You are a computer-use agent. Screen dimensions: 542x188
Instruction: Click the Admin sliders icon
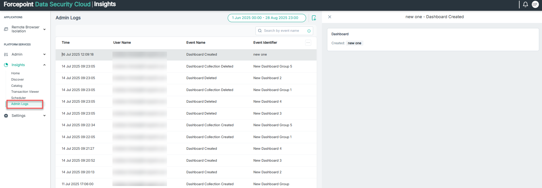coord(6,54)
